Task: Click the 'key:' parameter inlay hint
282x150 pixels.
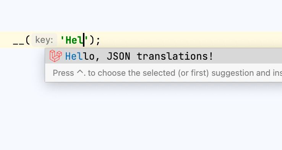Action: click(x=44, y=40)
